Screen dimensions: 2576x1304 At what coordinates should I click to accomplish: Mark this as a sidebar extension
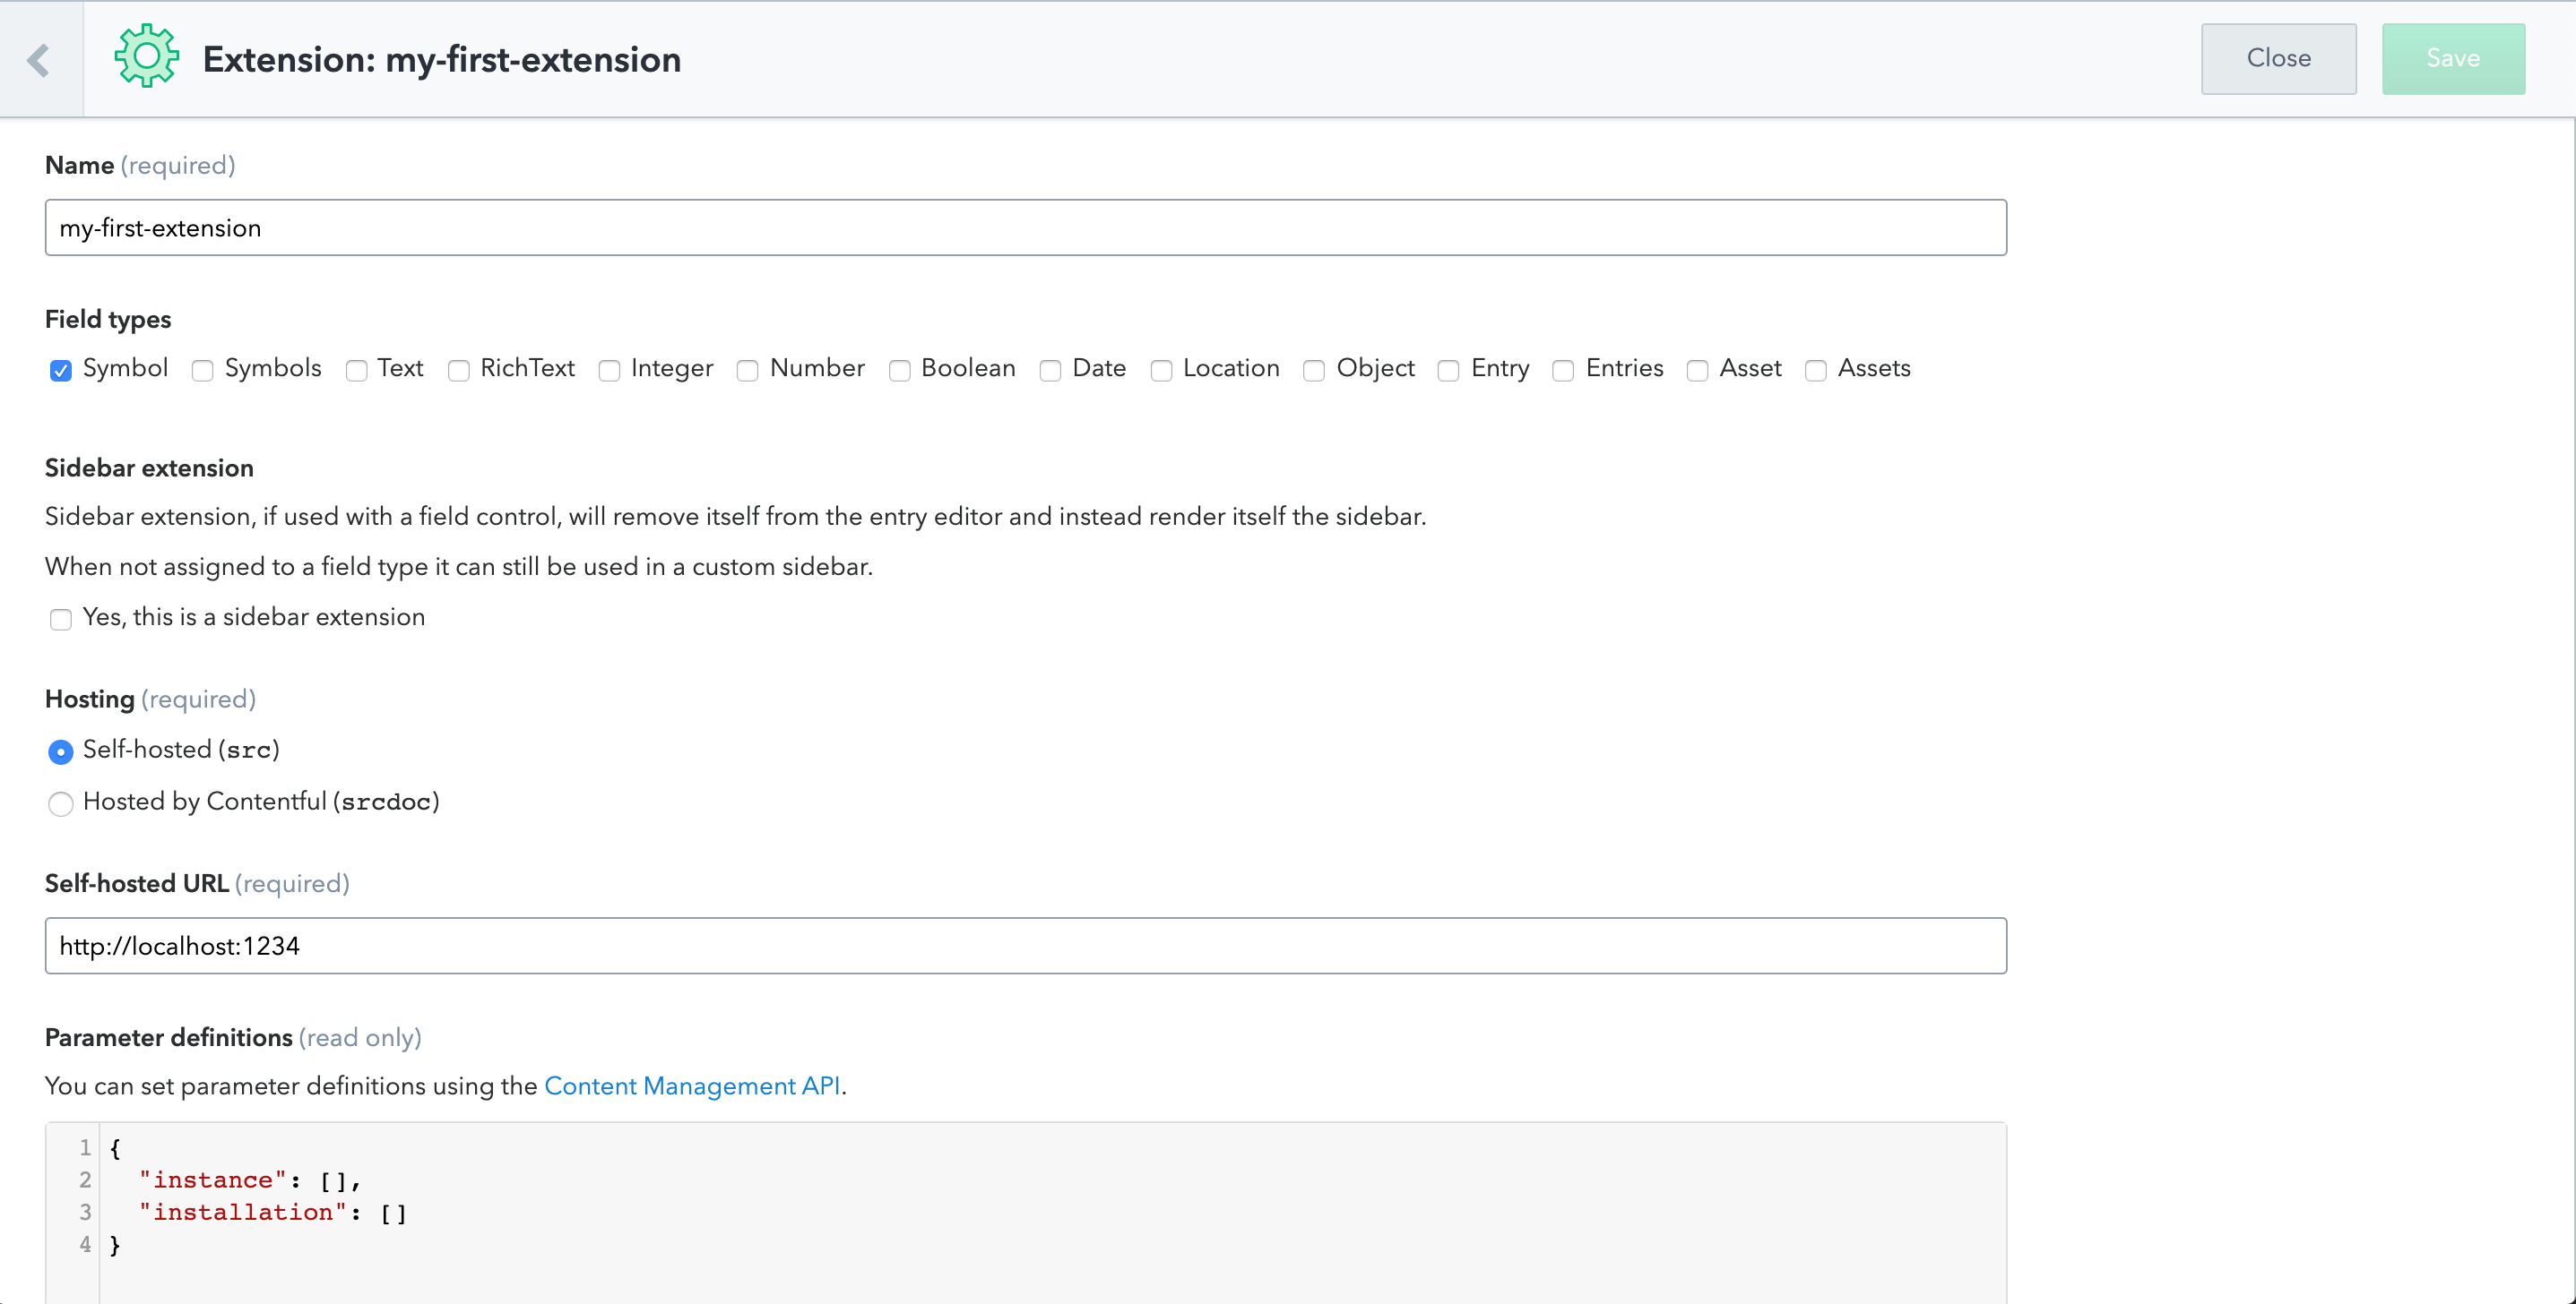[61, 620]
